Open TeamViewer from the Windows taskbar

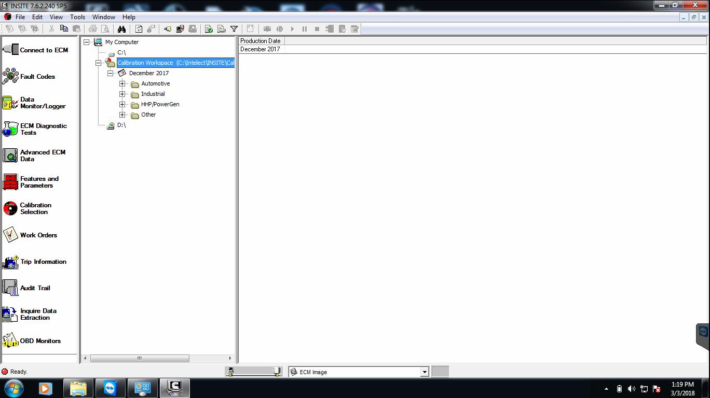coord(110,388)
